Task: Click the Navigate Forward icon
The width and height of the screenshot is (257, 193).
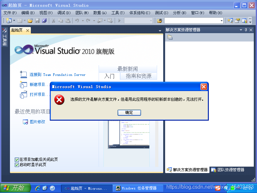Action: point(110,21)
